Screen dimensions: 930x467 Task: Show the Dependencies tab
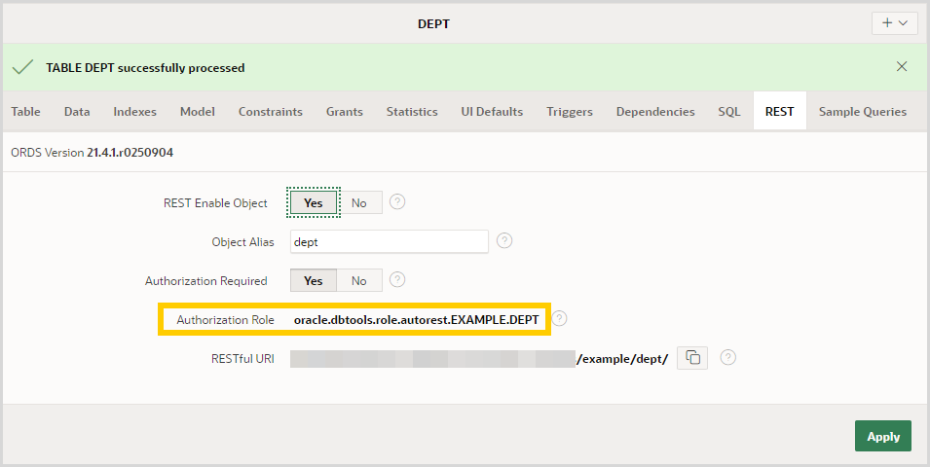[655, 112]
